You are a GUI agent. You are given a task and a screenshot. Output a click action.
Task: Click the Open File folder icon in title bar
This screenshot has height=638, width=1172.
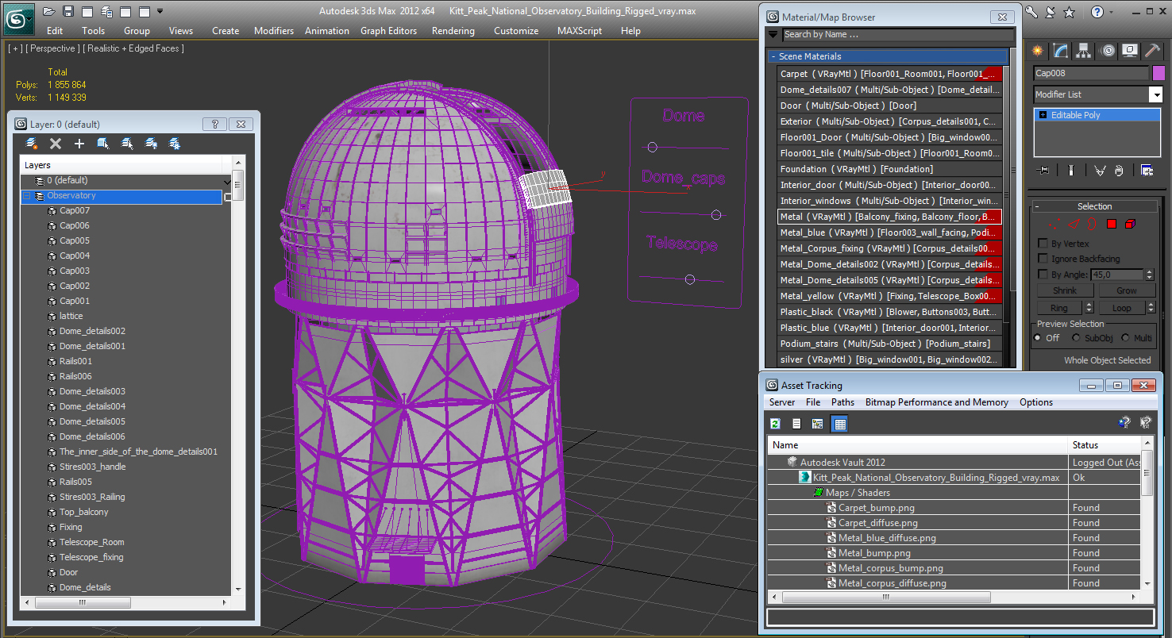(x=49, y=11)
